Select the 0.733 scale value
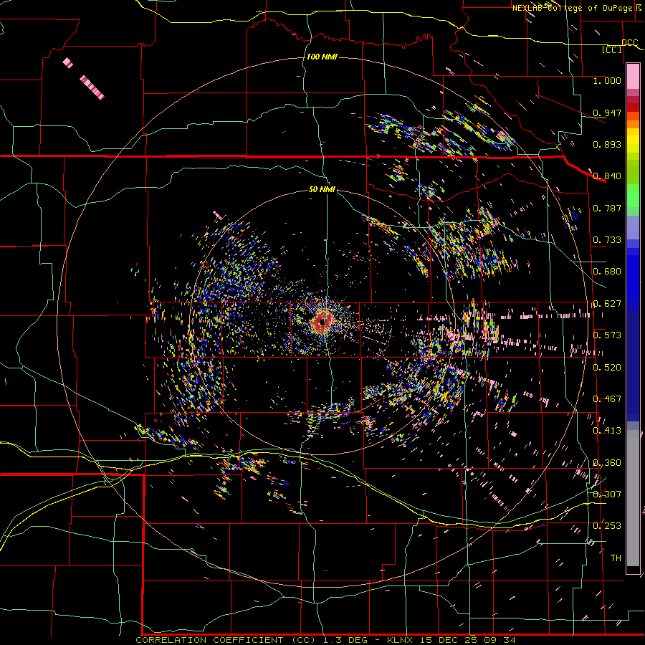645x645 pixels. click(607, 239)
